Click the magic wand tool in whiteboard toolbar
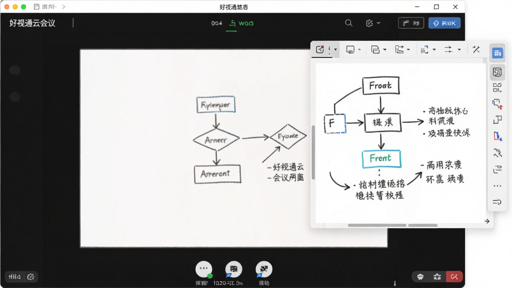 coord(476,49)
